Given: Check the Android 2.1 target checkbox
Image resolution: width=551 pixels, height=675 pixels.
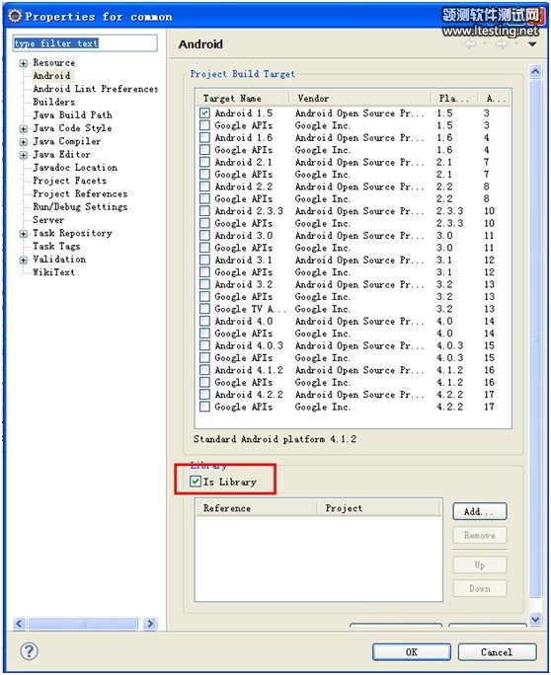Looking at the screenshot, I should [x=204, y=162].
